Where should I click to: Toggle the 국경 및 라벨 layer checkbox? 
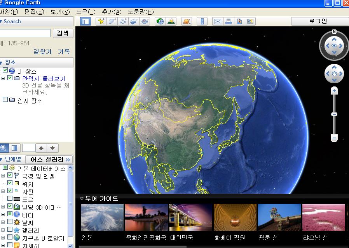click(x=10, y=175)
